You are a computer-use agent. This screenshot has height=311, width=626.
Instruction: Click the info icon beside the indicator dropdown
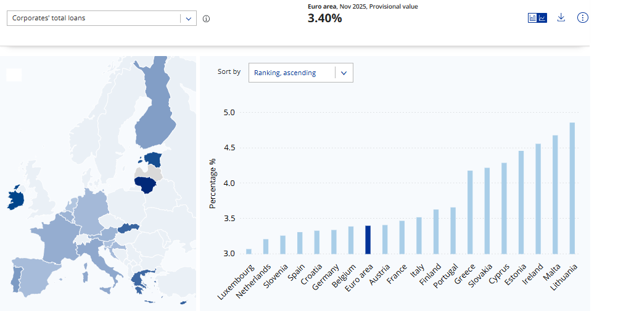click(x=206, y=18)
